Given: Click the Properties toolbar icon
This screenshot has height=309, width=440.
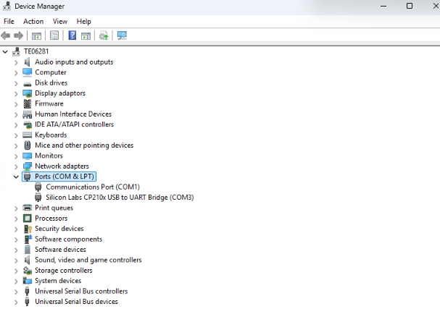Looking at the screenshot, I should coord(54,35).
